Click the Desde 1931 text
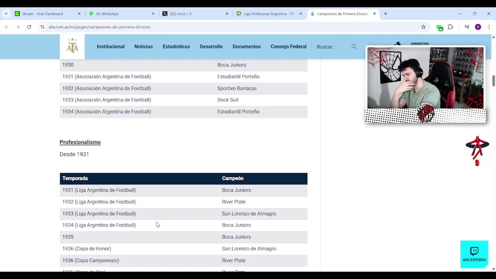496x279 pixels. 74,154
